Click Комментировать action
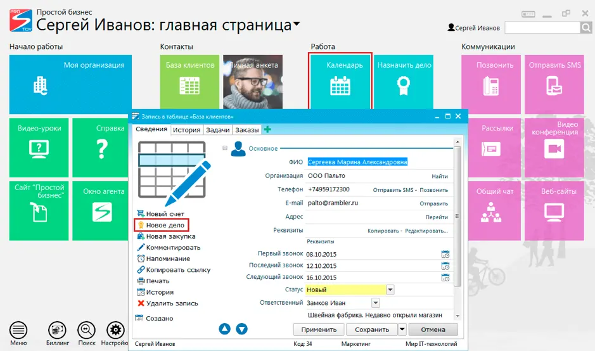The image size is (595, 351). pyautogui.click(x=169, y=247)
